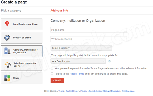Click the red map pin icon

click(7, 24)
